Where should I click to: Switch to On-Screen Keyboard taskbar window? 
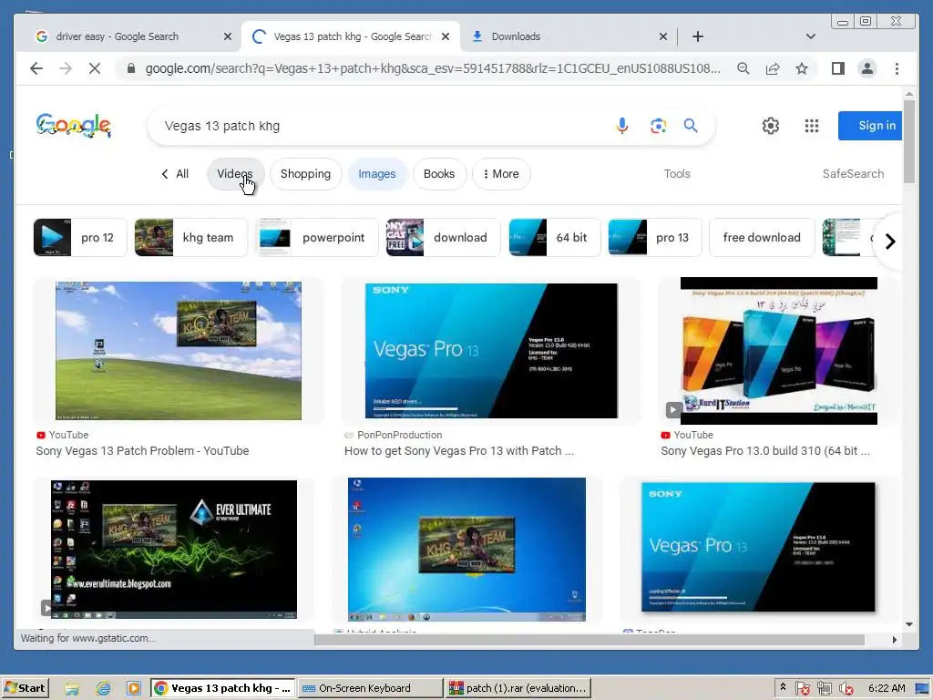coord(370,688)
